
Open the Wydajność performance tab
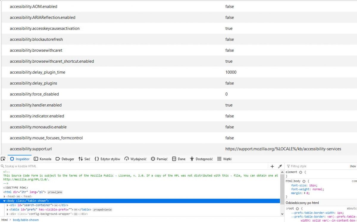click(135, 159)
